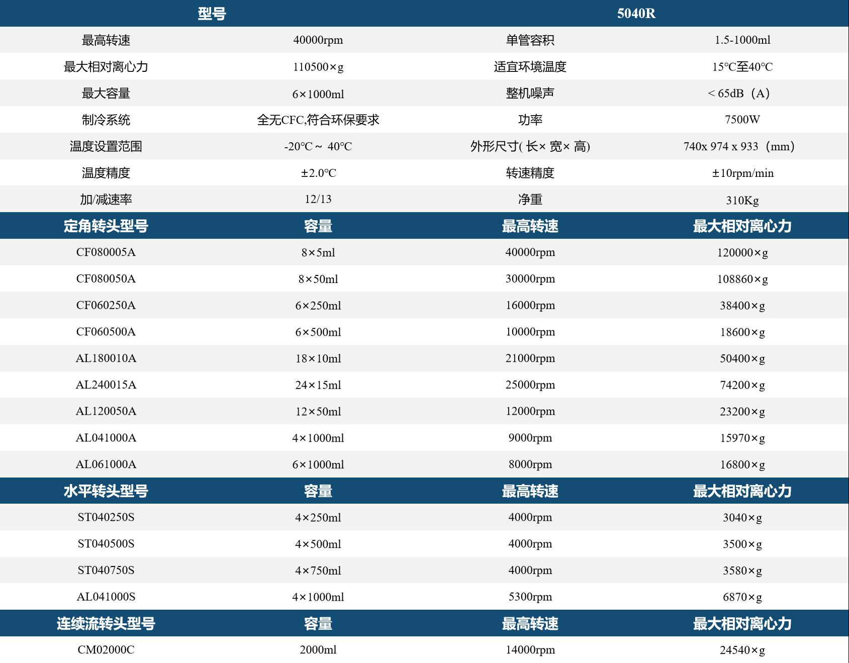Select the 连续流转头型号 section header
849x663 pixels.
(106, 624)
